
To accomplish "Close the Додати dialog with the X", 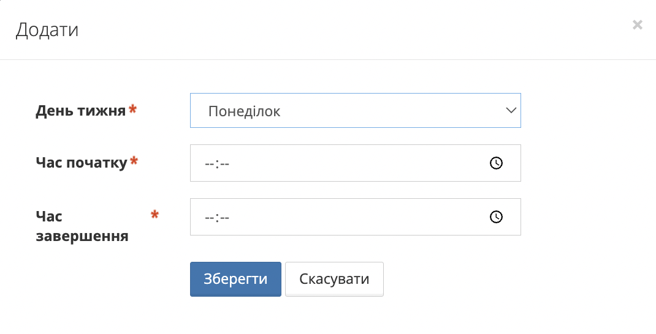I will 638,25.
